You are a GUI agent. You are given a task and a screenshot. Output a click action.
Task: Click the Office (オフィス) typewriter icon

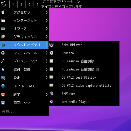click(x=3, y=29)
